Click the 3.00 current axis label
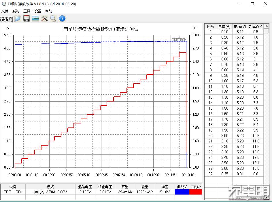The width and height of the screenshot is (272, 202). pyautogui.click(x=195, y=35)
